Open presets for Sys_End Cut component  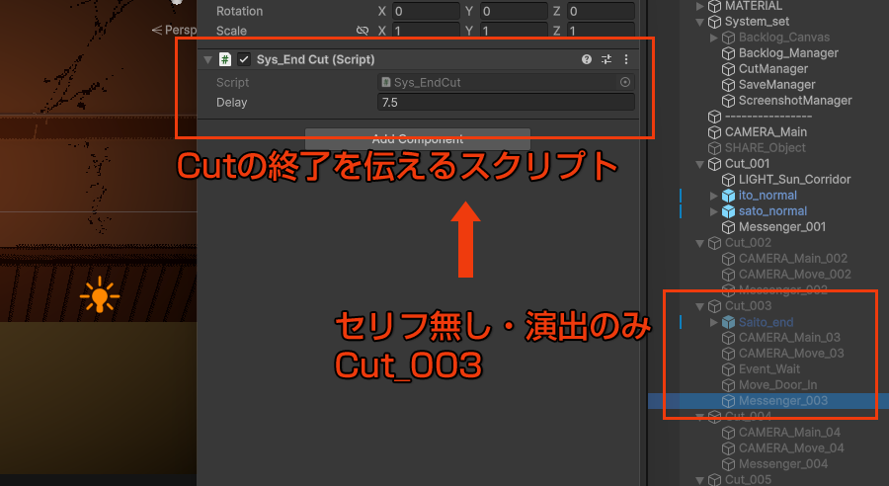(606, 59)
